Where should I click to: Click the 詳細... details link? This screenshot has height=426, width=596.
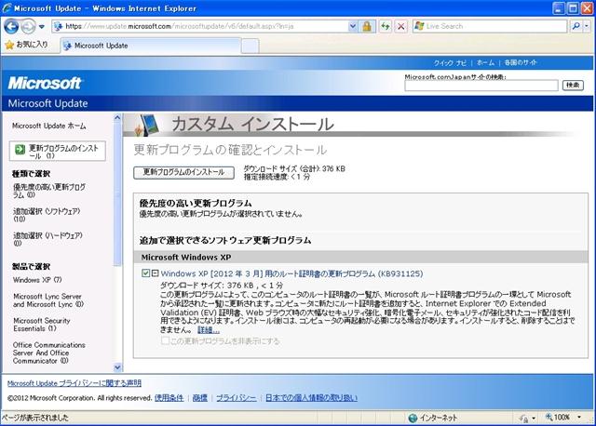(x=209, y=330)
